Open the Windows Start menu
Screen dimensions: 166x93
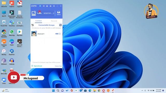(53, 91)
